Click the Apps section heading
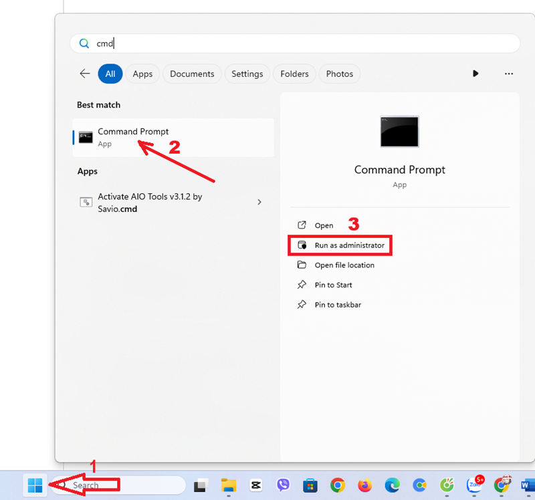535x500 pixels. point(88,171)
